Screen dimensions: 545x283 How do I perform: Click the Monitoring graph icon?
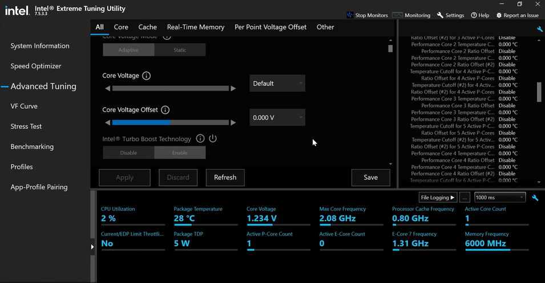pos(397,15)
